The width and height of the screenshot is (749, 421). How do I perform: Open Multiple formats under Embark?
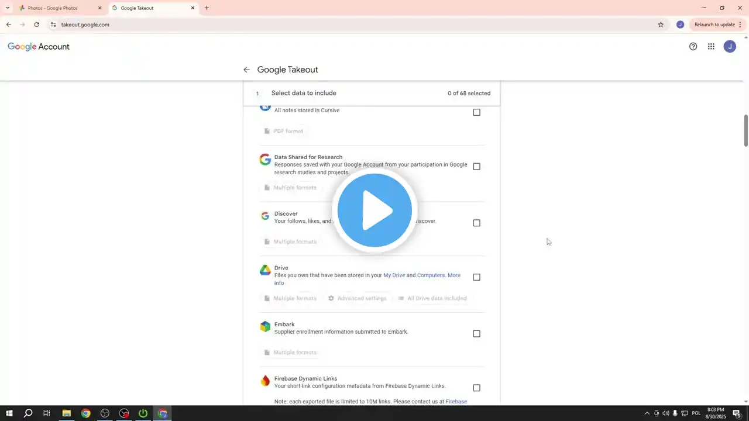coord(290,353)
